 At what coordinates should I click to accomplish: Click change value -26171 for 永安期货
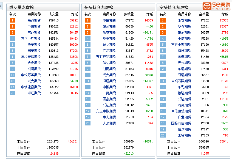tap(148, 32)
